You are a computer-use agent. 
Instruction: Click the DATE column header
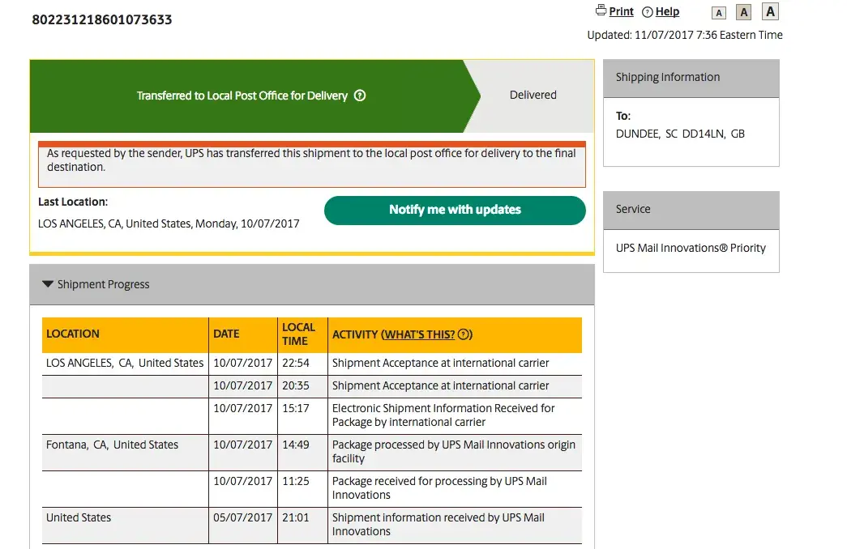pos(226,334)
